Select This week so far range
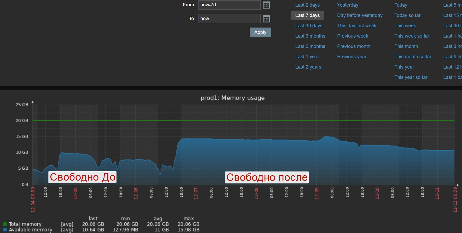Viewport: 462px width, 233px height. 412,36
